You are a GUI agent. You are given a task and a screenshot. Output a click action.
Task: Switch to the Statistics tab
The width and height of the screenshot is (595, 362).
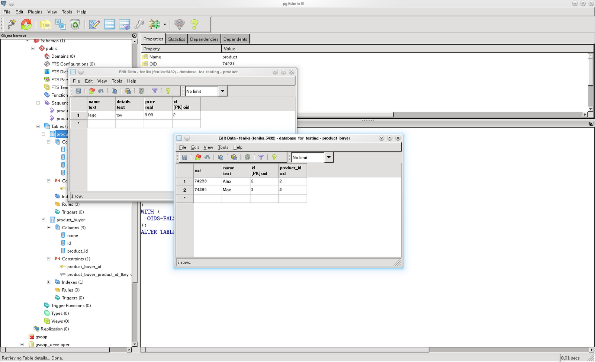[x=177, y=39]
